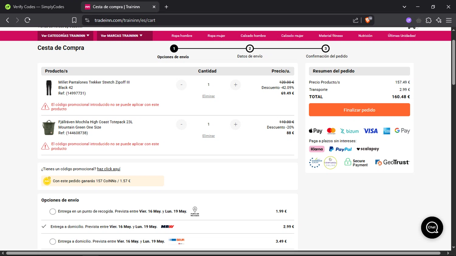This screenshot has height=256, width=456.
Task: Open Calzado mujer menu
Action: point(292,36)
